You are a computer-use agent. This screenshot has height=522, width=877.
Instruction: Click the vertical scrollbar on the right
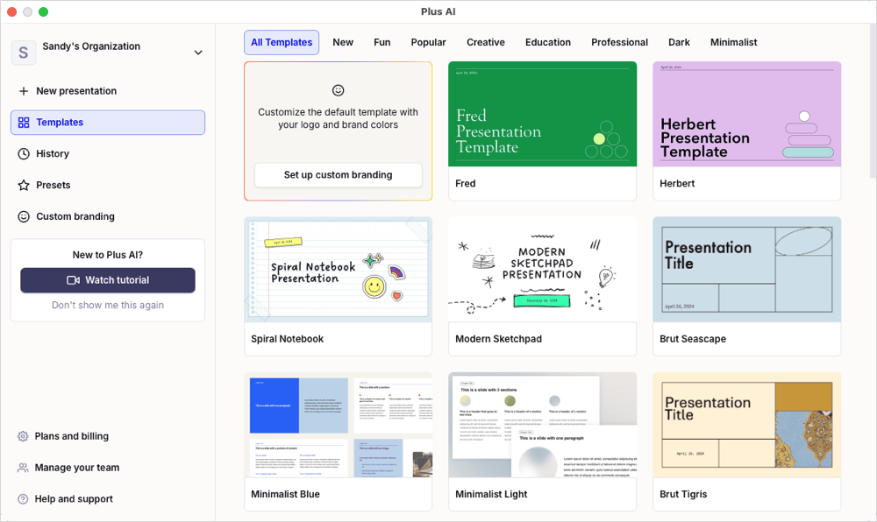click(x=873, y=101)
